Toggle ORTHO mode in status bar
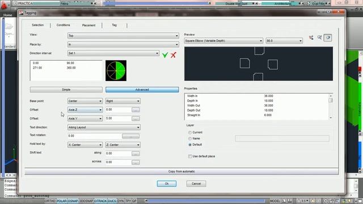Screen dimensions: 363x204 tap(50, 201)
